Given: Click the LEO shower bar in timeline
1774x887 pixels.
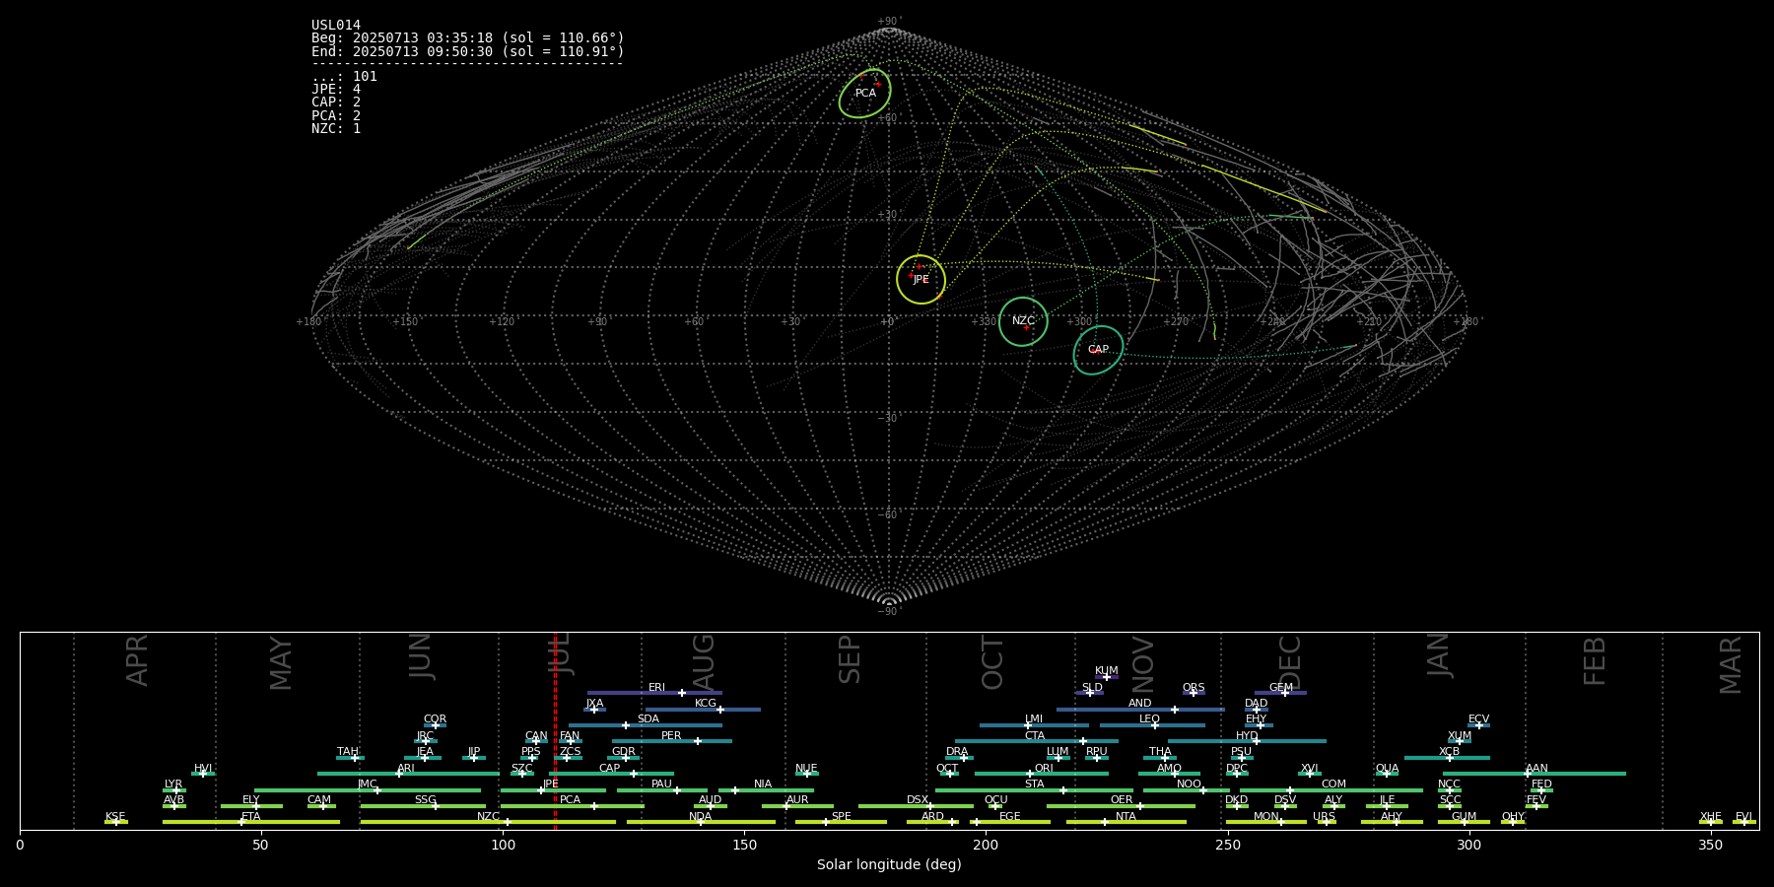Looking at the screenshot, I should (1152, 725).
